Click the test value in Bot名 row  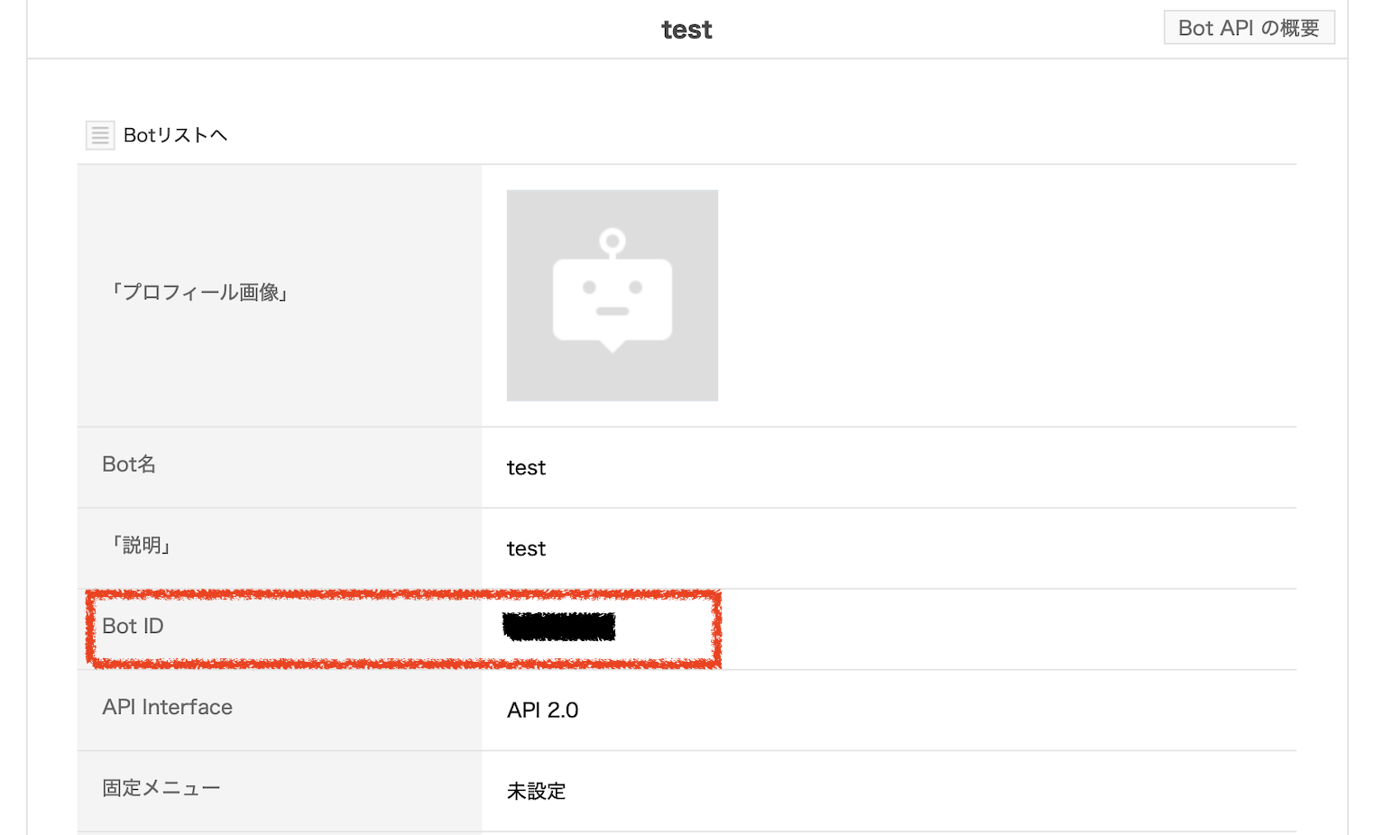[526, 467]
